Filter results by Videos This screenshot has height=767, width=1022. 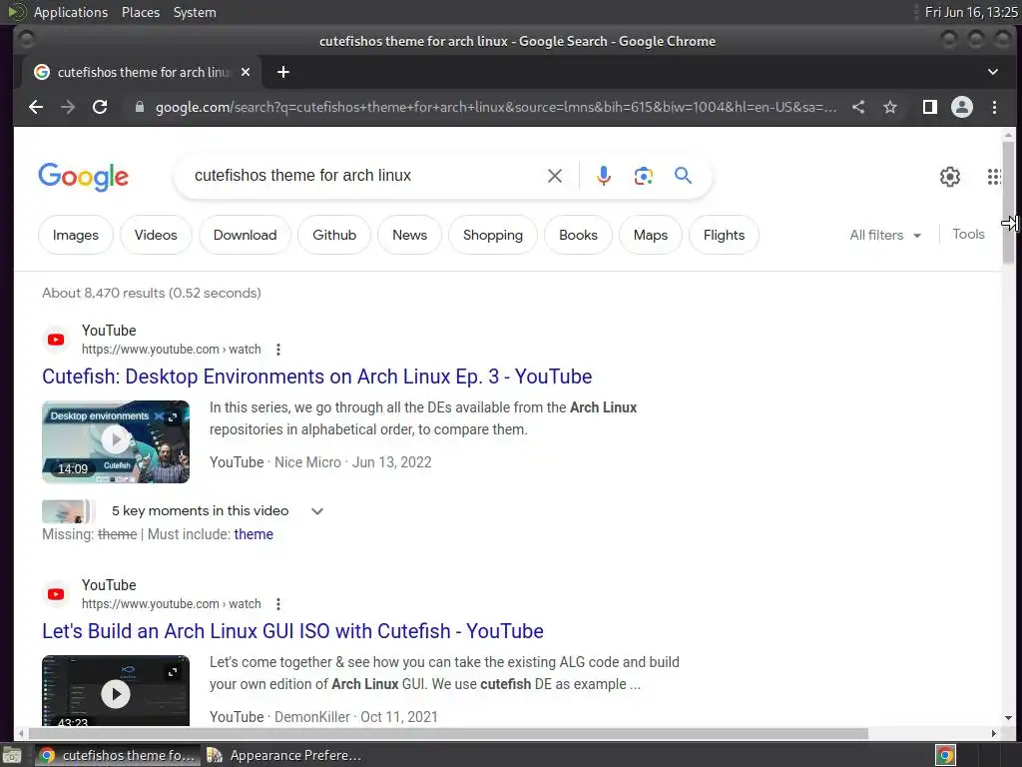coord(156,235)
